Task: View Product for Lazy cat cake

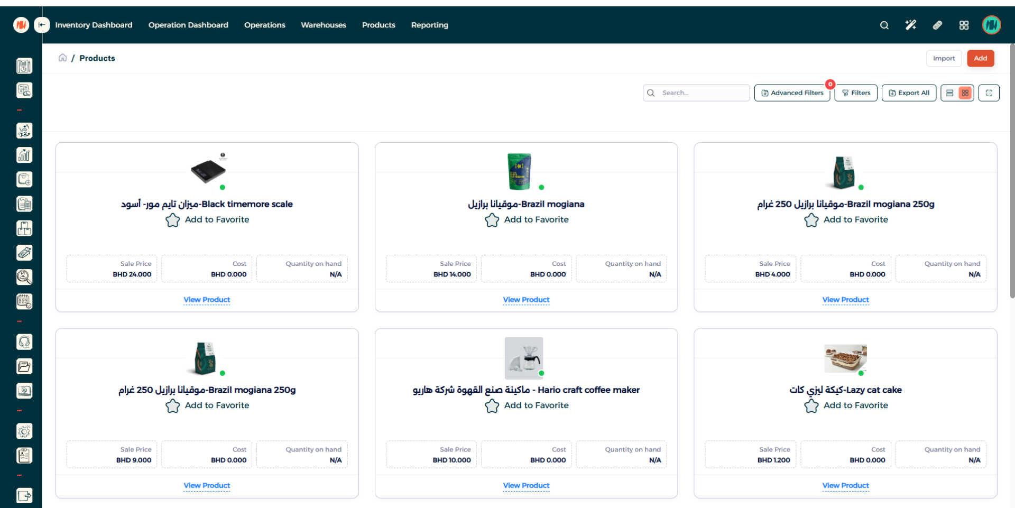Action: tap(845, 485)
